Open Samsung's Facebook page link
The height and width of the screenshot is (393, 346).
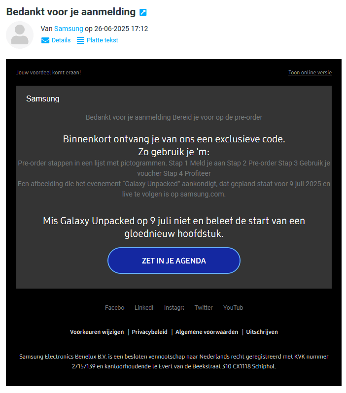[114, 308]
